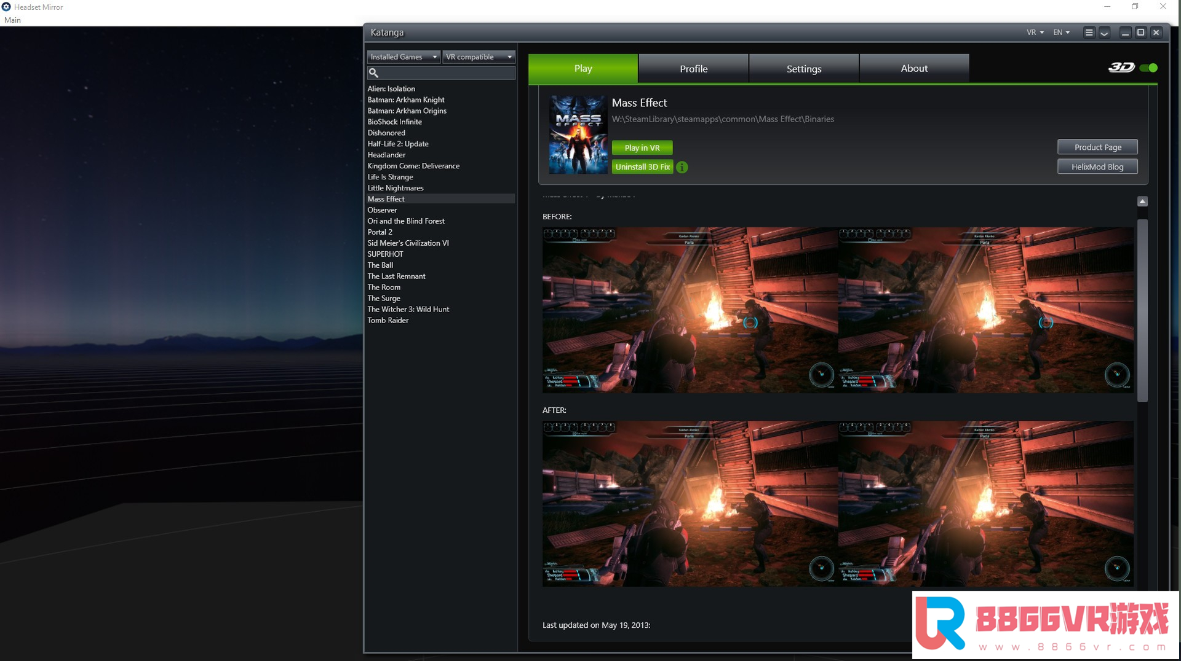The height and width of the screenshot is (661, 1181).
Task: Expand the Installed Games dropdown
Action: click(x=404, y=57)
